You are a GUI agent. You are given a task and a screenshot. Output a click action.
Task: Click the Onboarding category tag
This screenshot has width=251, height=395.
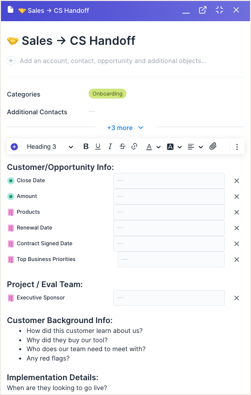click(x=107, y=94)
